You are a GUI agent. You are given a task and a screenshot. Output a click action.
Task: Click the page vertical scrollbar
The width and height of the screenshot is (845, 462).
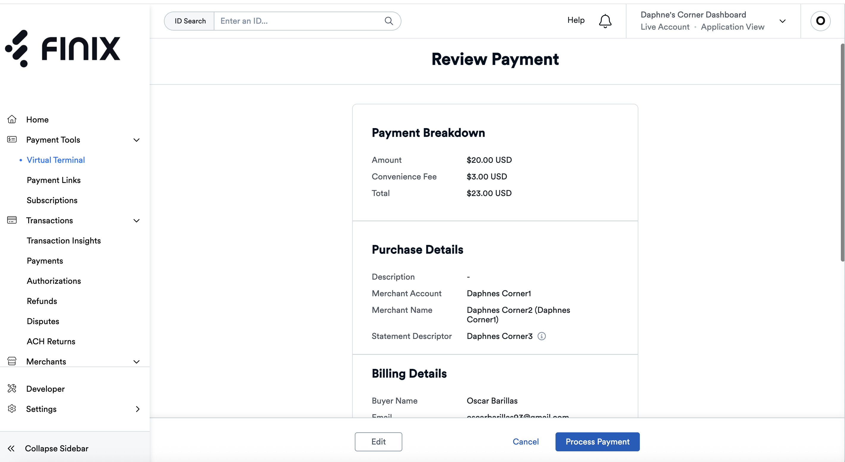click(x=842, y=152)
